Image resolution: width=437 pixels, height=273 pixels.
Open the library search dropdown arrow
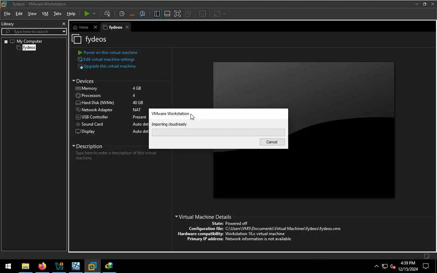click(64, 31)
